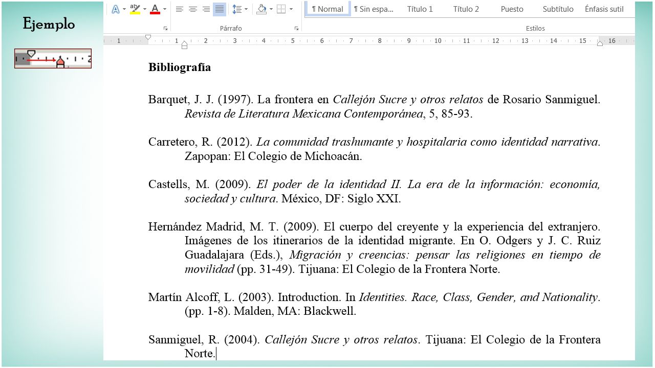Open Font dialog launcher
655x368 pixels.
tap(165, 29)
